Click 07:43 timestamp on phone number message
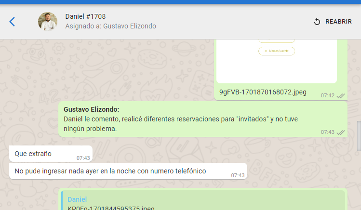 [238, 175]
